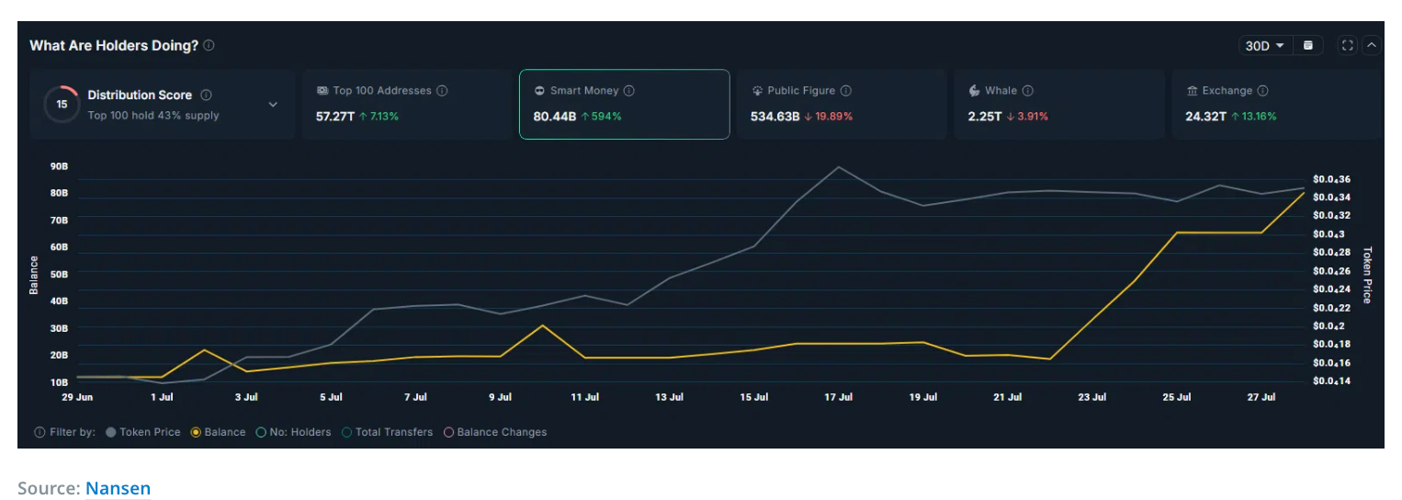
Task: Enable the No: Holders filter
Action: pos(261,432)
